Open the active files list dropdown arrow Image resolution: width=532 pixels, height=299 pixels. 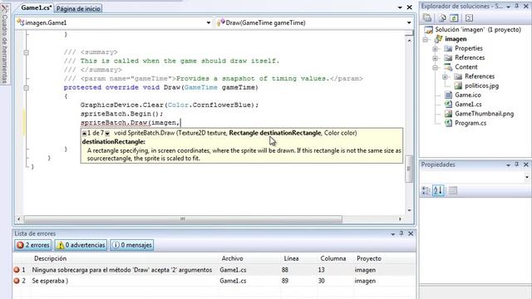tap(400, 7)
